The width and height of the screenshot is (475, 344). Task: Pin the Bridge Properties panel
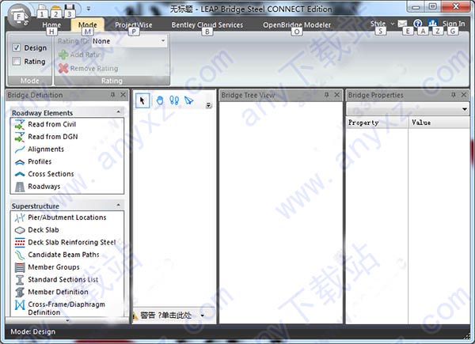tap(453, 95)
